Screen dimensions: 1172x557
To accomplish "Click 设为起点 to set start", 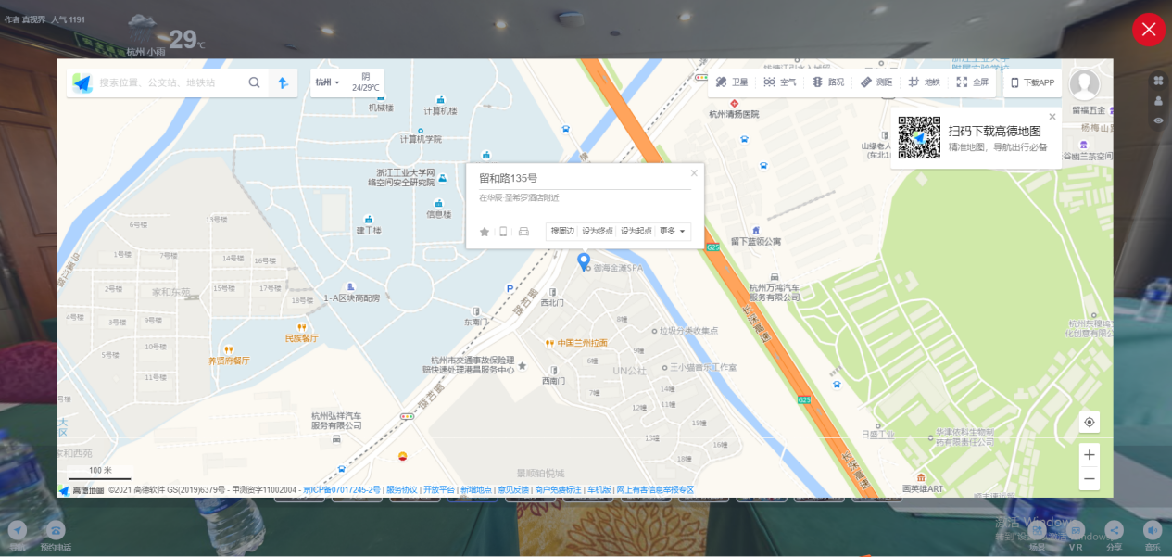I will [636, 231].
